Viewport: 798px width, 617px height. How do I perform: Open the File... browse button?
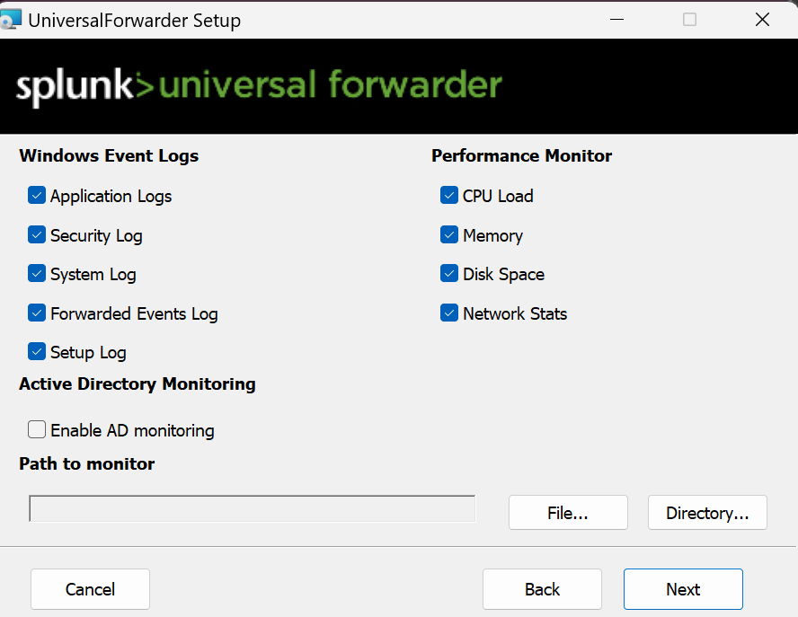(568, 512)
